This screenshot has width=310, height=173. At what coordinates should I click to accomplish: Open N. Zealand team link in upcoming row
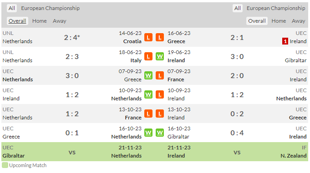click(x=294, y=156)
